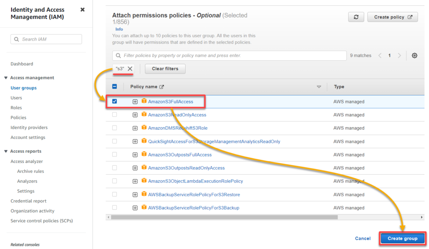Expand AWSBackupServiceRolePolicyForS3Restore policy details
429x249 pixels.
[x=135, y=195]
